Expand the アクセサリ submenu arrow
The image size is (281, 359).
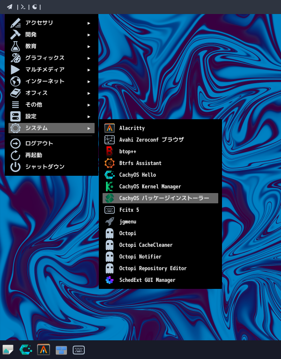89,23
